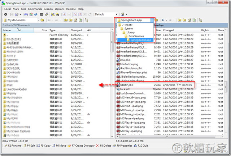The width and height of the screenshot is (231, 156).
Task: Refresh the remote panel icon
Action: [x=194, y=20]
